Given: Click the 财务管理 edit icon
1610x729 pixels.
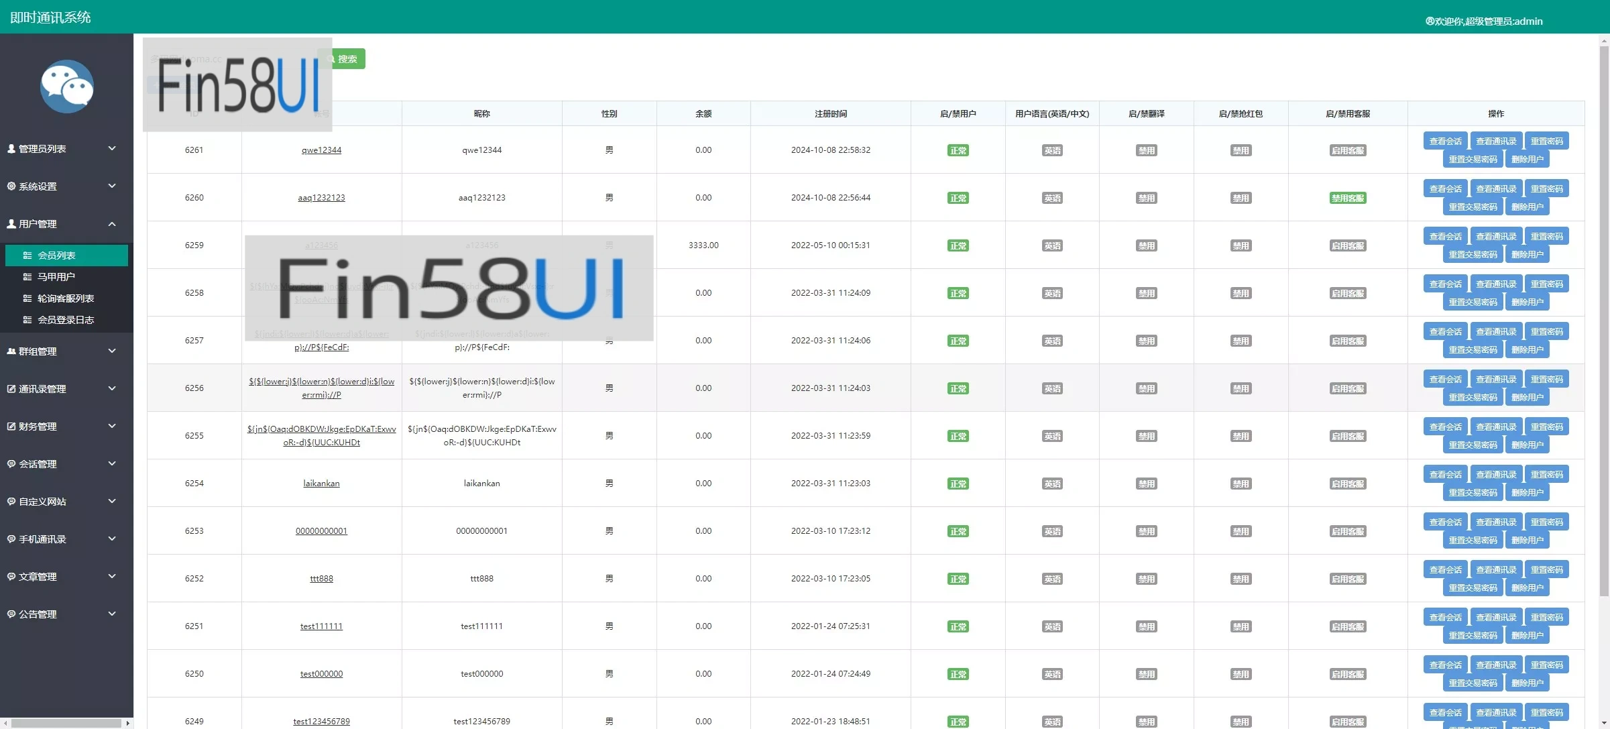Looking at the screenshot, I should coord(11,427).
